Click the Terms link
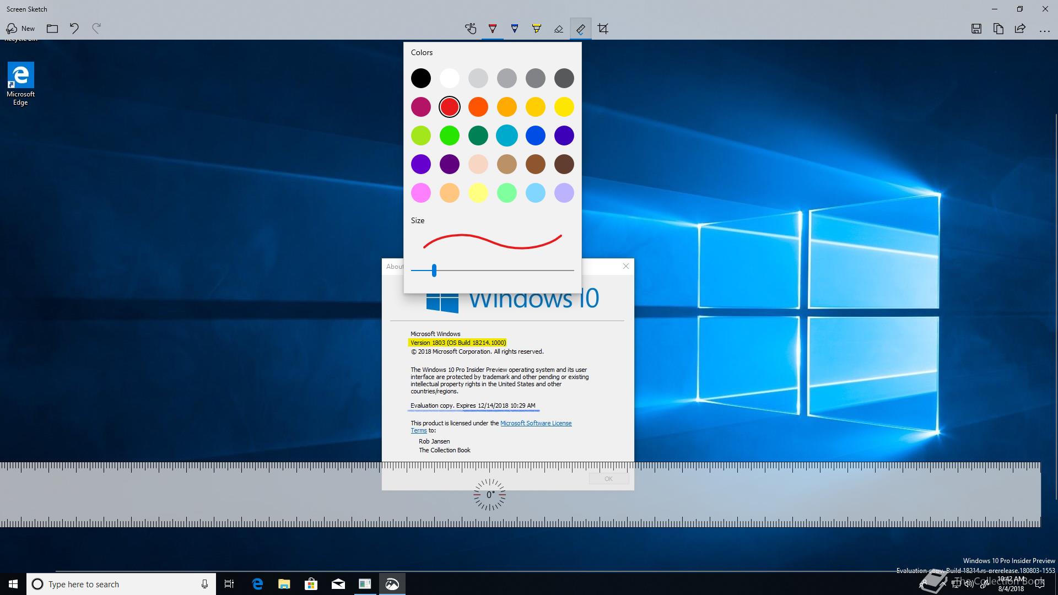This screenshot has height=595, width=1058. pos(419,430)
